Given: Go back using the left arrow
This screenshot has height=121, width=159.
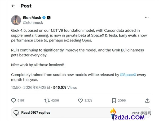Looking at the screenshot, I should (x=13, y=6).
